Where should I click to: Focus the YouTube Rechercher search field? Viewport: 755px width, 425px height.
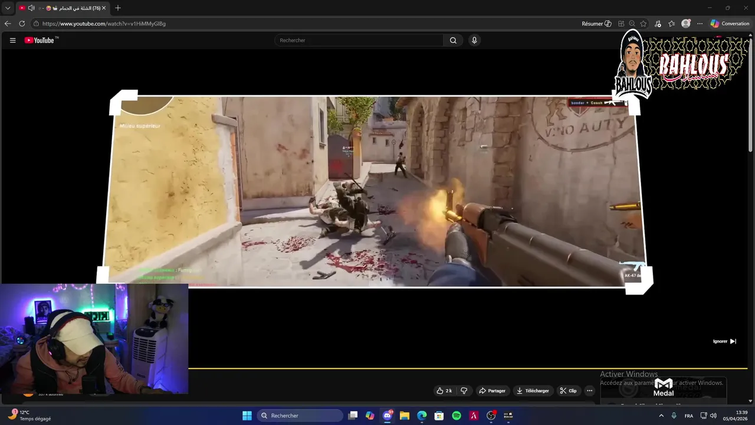359,40
